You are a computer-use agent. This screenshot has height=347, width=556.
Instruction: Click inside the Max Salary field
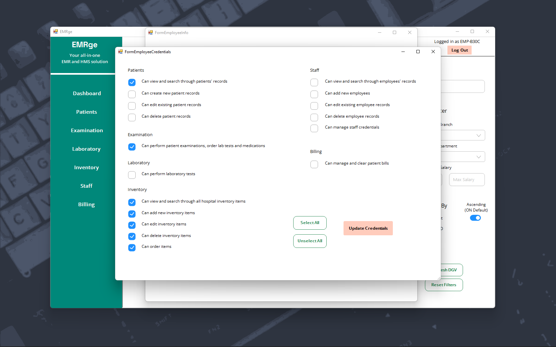(x=467, y=179)
